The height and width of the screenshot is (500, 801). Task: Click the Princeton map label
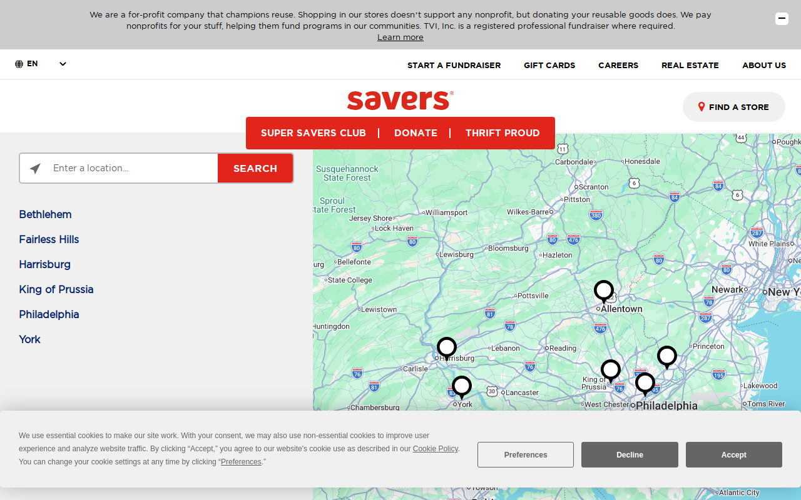click(x=708, y=346)
